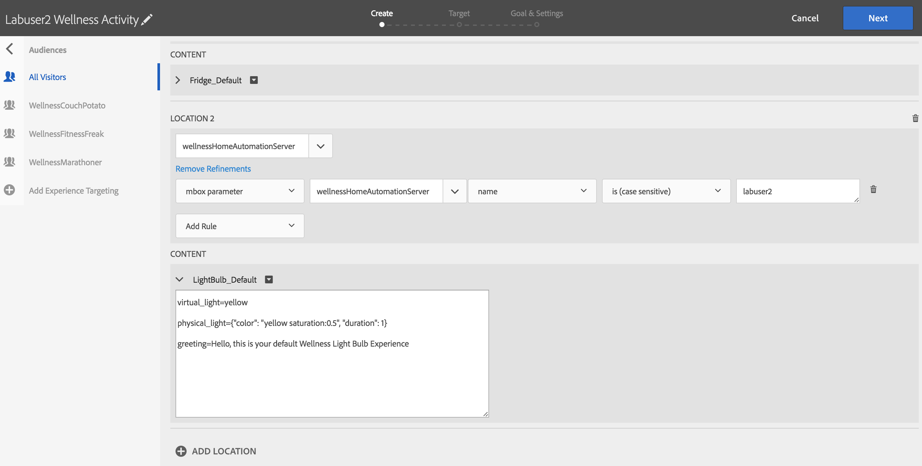Open the options arrow beside Fridge_Default
Image resolution: width=922 pixels, height=466 pixels.
254,80
